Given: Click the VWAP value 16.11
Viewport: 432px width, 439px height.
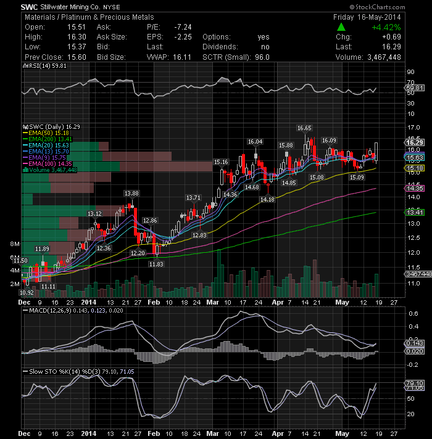Looking at the screenshot, I should tap(182, 57).
